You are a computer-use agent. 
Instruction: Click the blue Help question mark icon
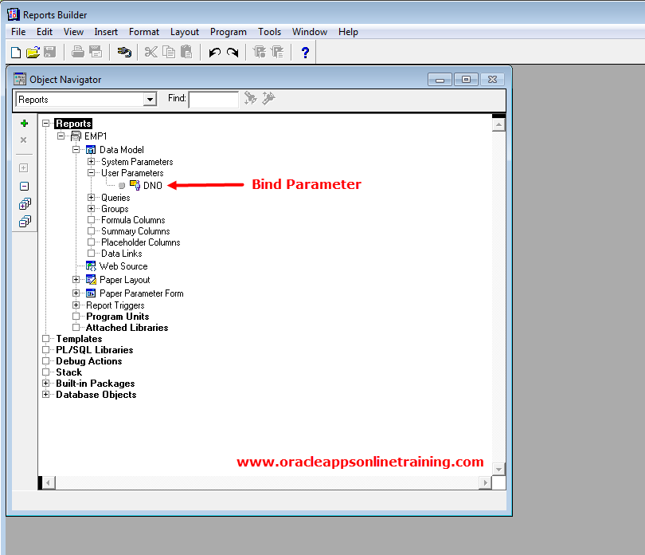pos(305,53)
